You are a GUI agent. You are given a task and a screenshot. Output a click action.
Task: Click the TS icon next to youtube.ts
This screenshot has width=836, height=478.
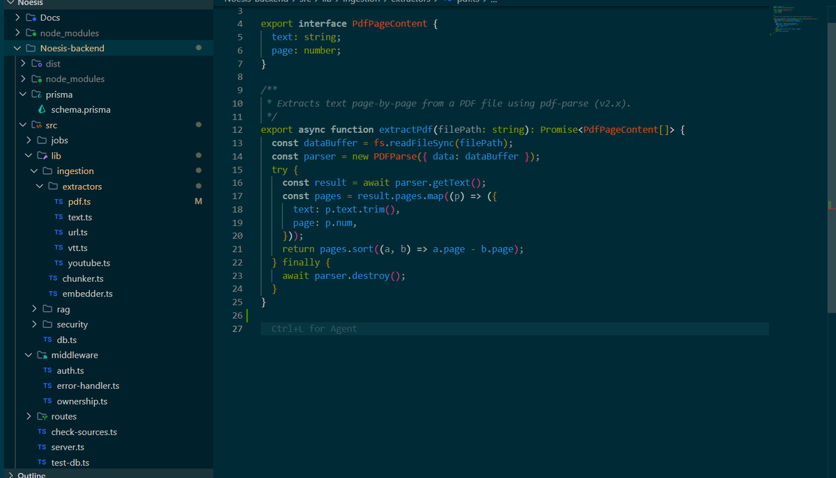click(59, 263)
